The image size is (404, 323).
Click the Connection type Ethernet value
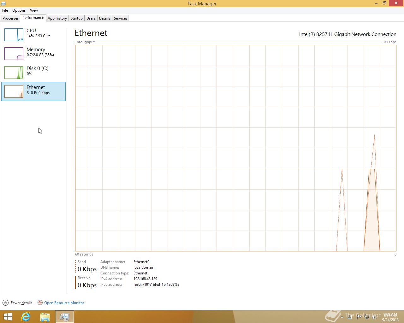tap(140, 273)
